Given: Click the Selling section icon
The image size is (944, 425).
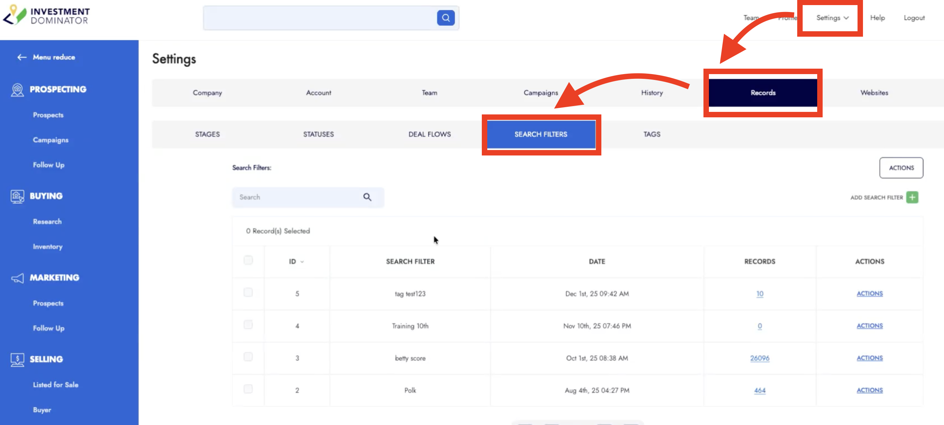Looking at the screenshot, I should 17,359.
